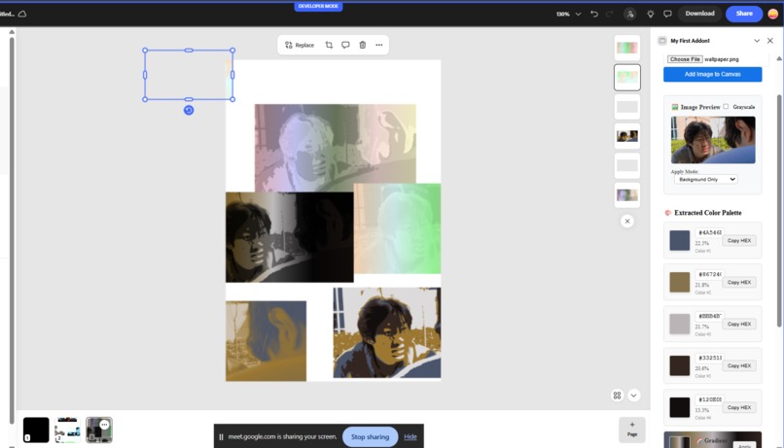The height and width of the screenshot is (448, 784).
Task: Copy HEX for the light gray color
Action: (x=739, y=325)
